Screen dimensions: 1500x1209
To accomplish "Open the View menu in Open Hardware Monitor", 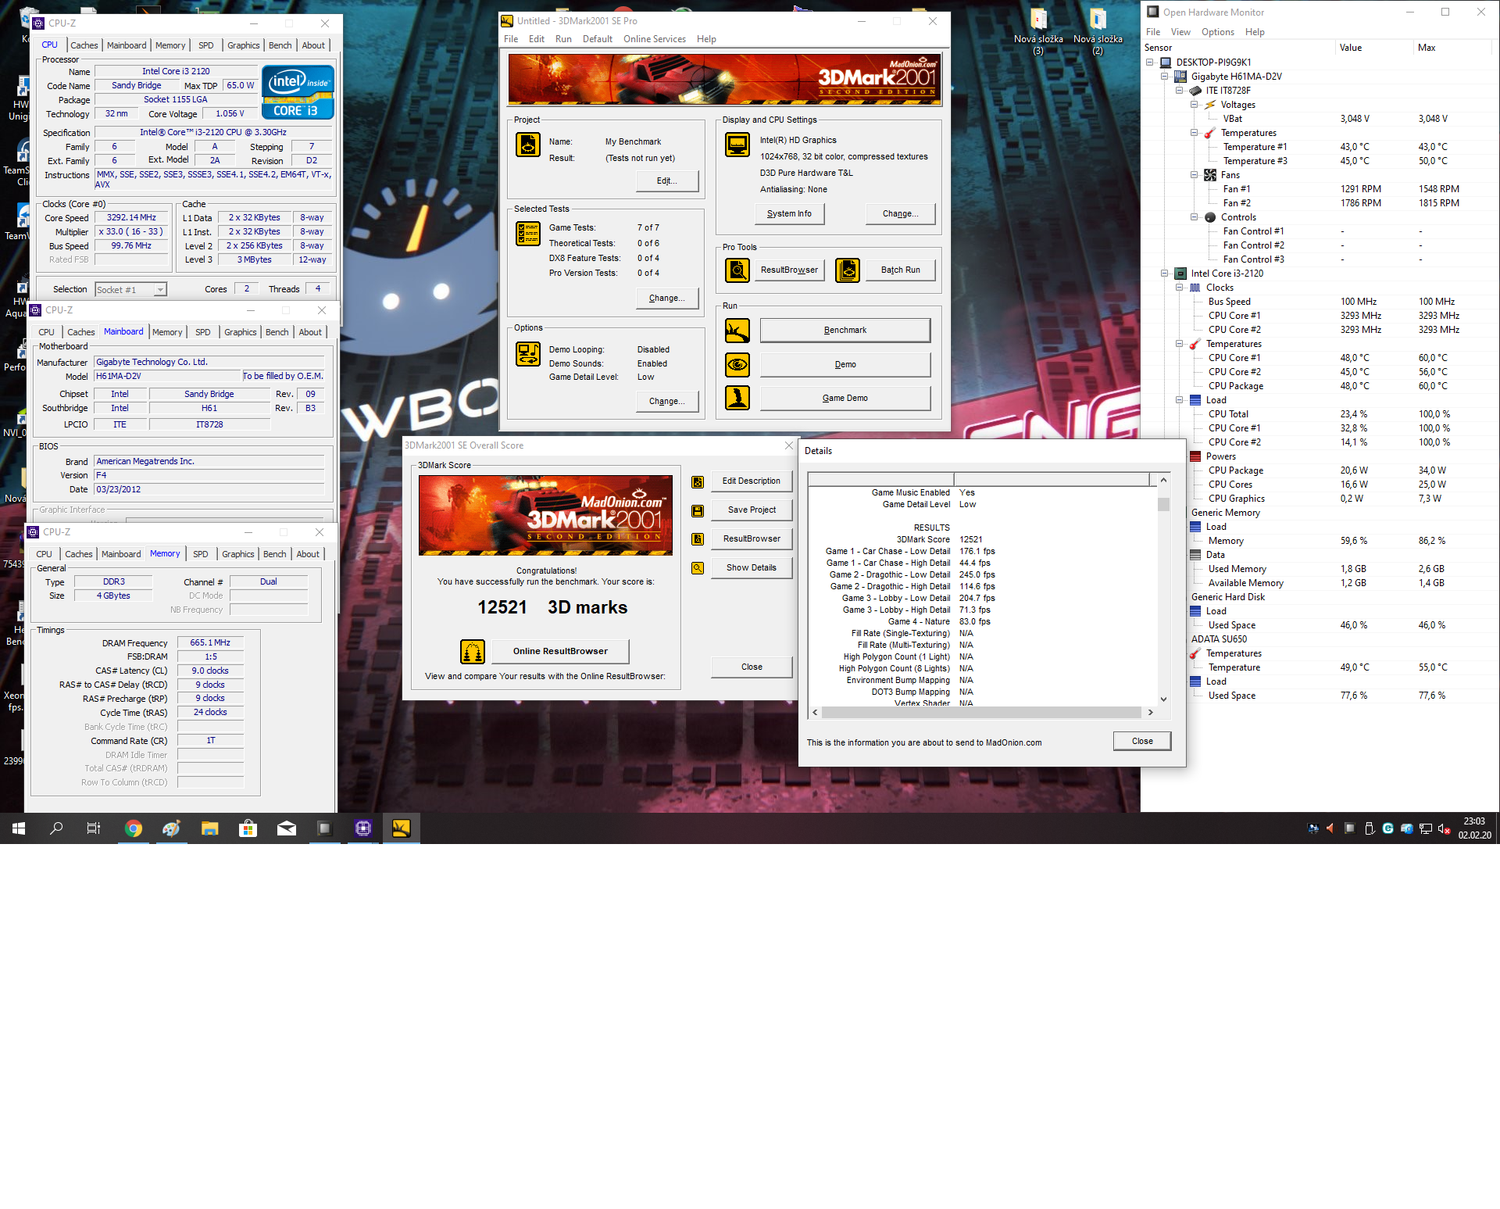I will 1180,32.
